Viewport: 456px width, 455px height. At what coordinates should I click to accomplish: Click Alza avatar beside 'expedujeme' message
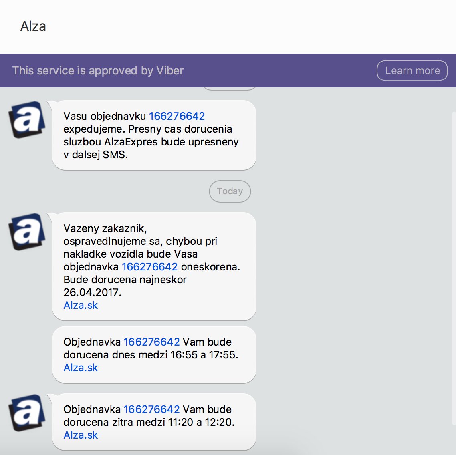point(27,119)
